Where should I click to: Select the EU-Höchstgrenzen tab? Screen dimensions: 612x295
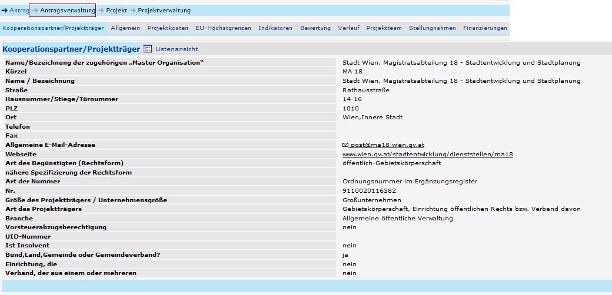[223, 28]
